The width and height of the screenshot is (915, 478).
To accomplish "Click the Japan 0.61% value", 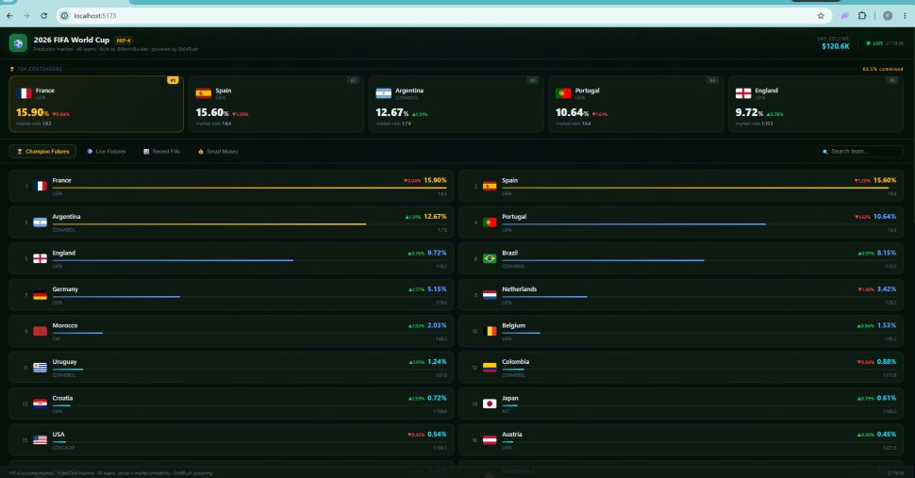I will click(x=887, y=398).
